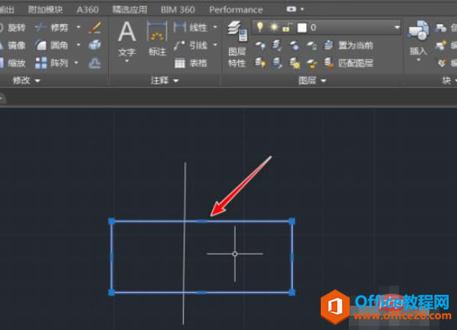Click layer Unlock icon, fourth in lower row
The width and height of the screenshot is (457, 330).
pos(312,63)
